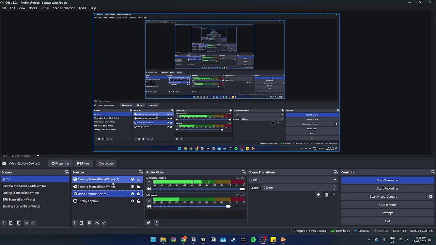The width and height of the screenshot is (436, 245).
Task: Open Steam from the taskbar
Action: (x=233, y=240)
